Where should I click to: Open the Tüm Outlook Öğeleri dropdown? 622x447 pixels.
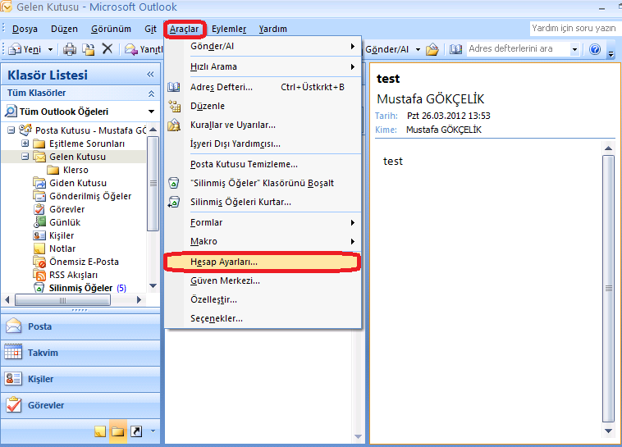coord(151,112)
